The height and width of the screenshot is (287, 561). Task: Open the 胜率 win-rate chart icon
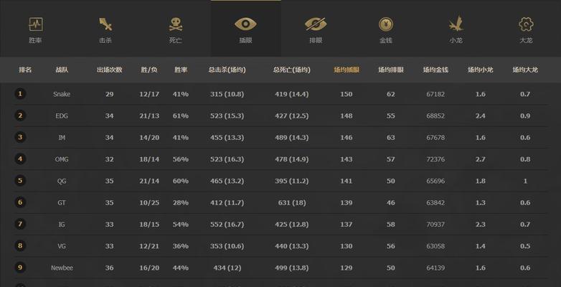35,24
